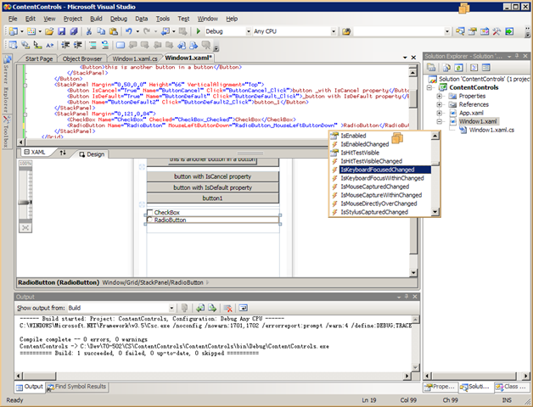Image resolution: width=533 pixels, height=407 pixels.
Task: Open the Find combo box dropdown arrow
Action: click(447, 31)
